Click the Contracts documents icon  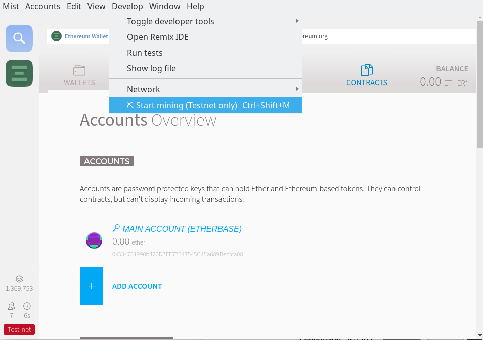coord(367,70)
